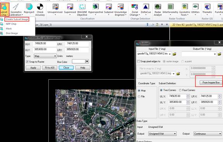The height and width of the screenshot is (142, 223).
Task: Launch IMAGINE Objective
Action: coord(82,10)
